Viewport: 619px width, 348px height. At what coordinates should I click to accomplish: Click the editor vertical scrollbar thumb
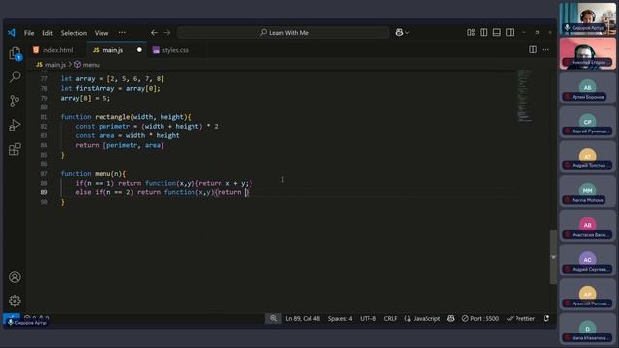point(553,256)
